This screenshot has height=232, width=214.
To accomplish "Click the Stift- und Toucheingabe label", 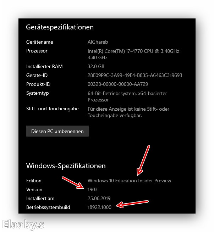I will pyautogui.click(x=52, y=109).
